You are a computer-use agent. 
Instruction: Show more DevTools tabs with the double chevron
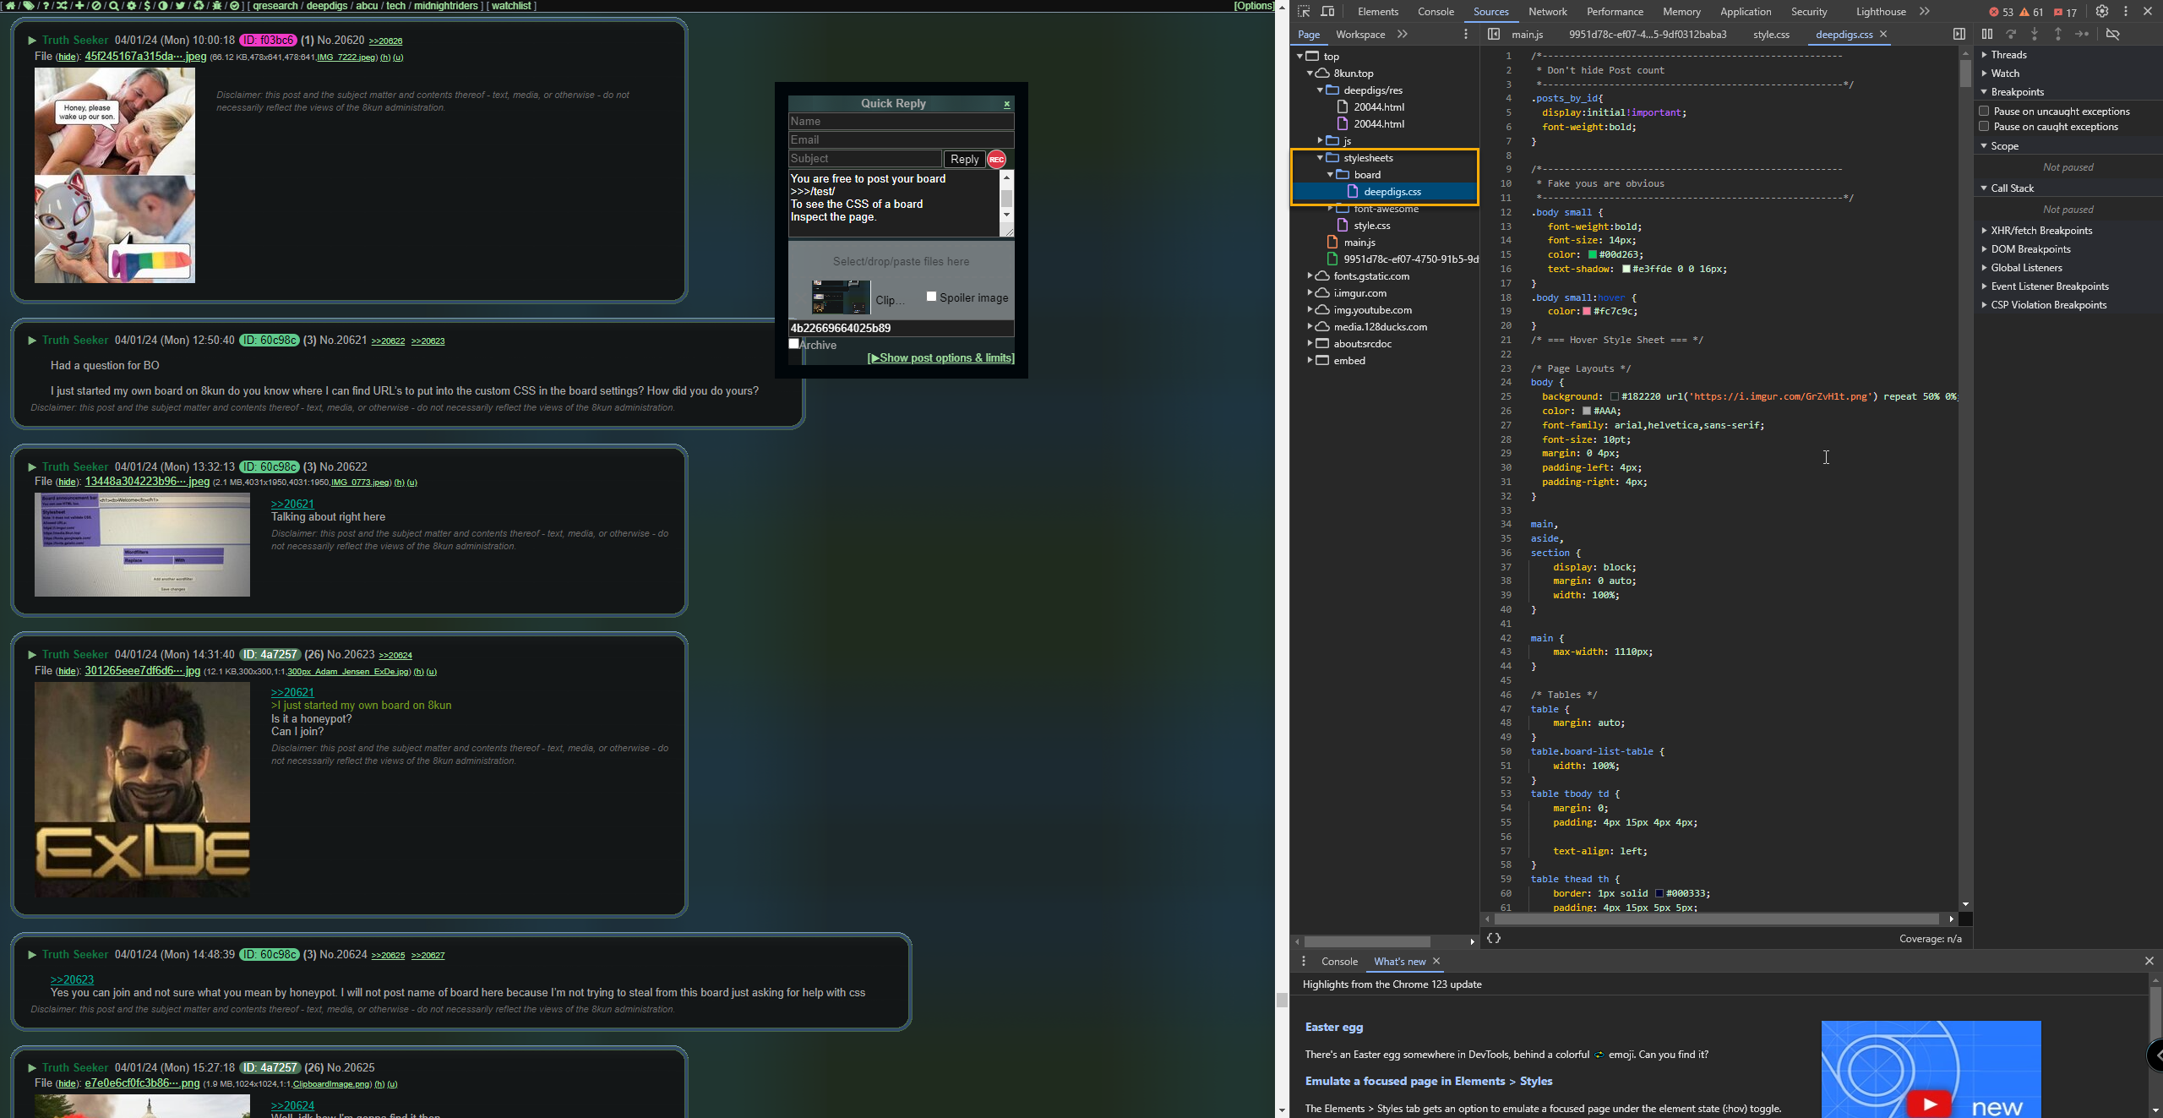pyautogui.click(x=1924, y=11)
